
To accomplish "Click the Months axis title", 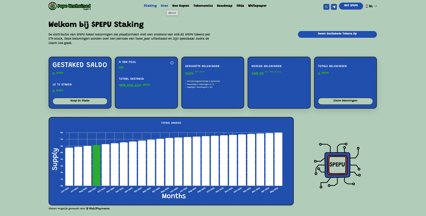I will point(174,196).
